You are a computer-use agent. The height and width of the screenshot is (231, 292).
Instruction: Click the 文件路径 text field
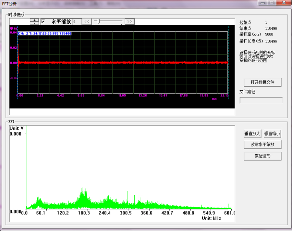(261, 100)
